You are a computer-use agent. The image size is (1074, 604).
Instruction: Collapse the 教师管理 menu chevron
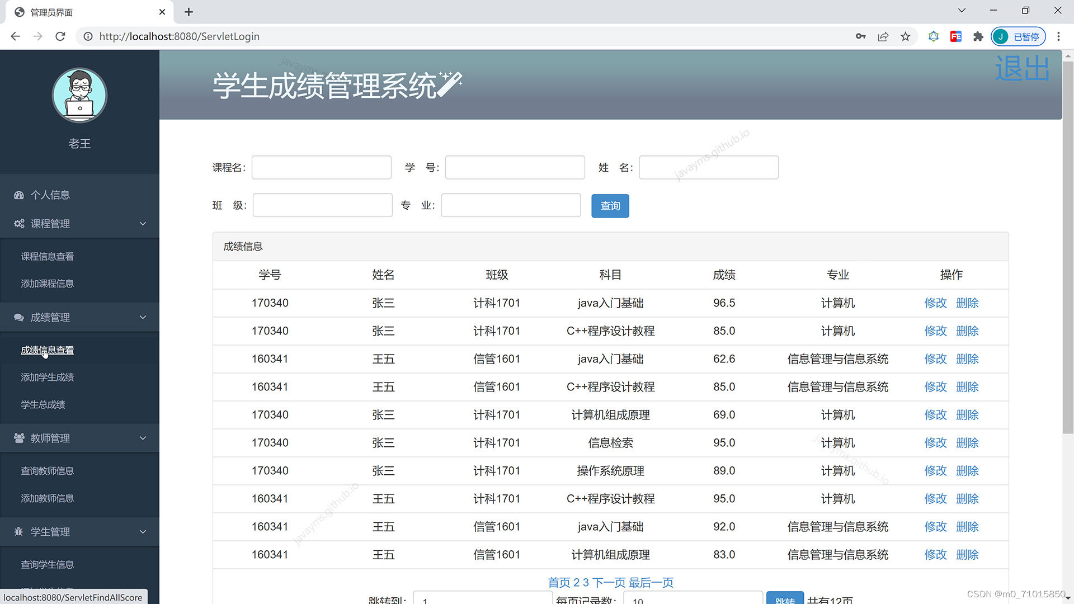(x=143, y=438)
